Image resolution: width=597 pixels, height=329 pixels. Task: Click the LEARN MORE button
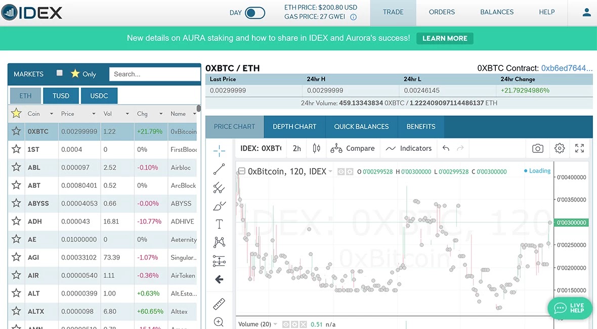[x=445, y=38]
